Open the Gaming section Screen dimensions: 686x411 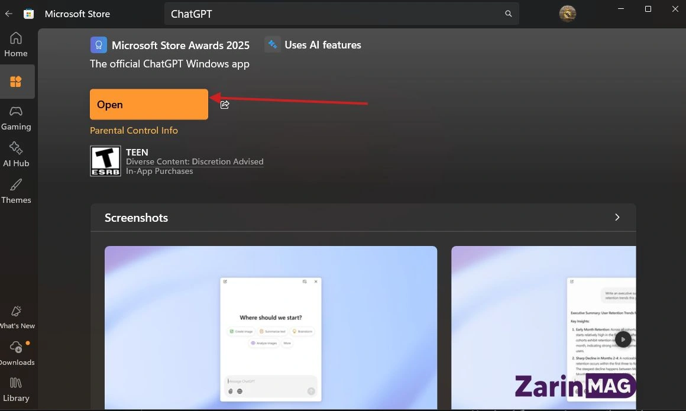tap(16, 118)
